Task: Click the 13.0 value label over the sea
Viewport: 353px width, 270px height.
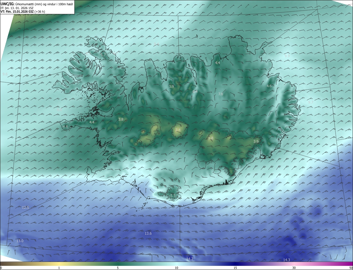Action: point(20,241)
